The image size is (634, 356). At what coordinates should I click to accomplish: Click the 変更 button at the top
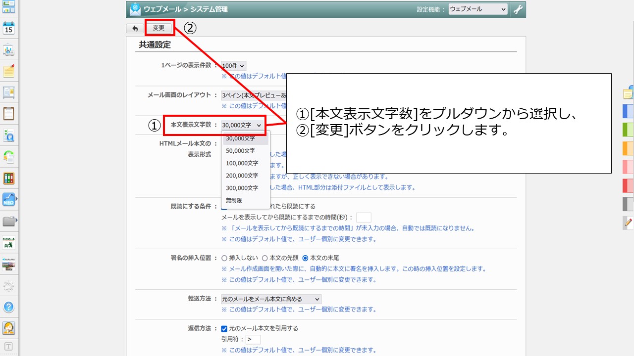(159, 28)
